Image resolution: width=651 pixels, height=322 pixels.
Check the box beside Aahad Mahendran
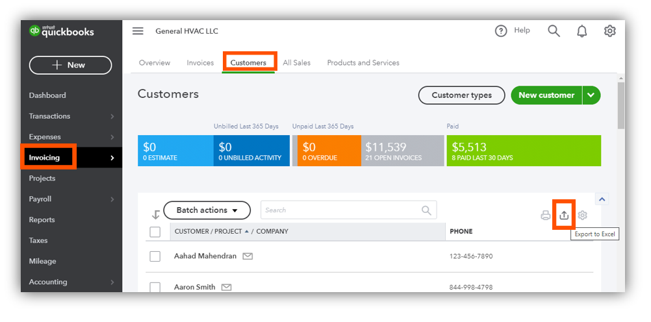[x=155, y=256]
